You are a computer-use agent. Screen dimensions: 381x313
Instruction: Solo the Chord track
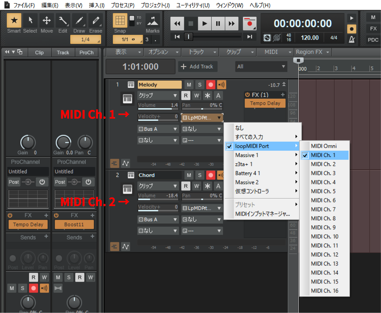(200, 175)
